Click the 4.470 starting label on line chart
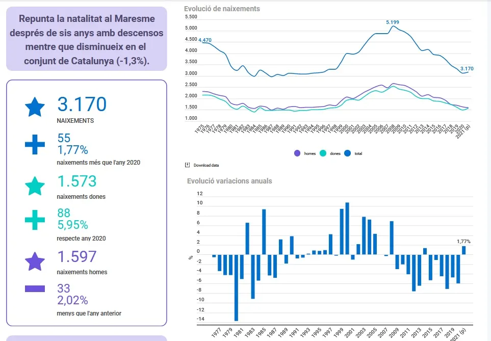 point(205,40)
